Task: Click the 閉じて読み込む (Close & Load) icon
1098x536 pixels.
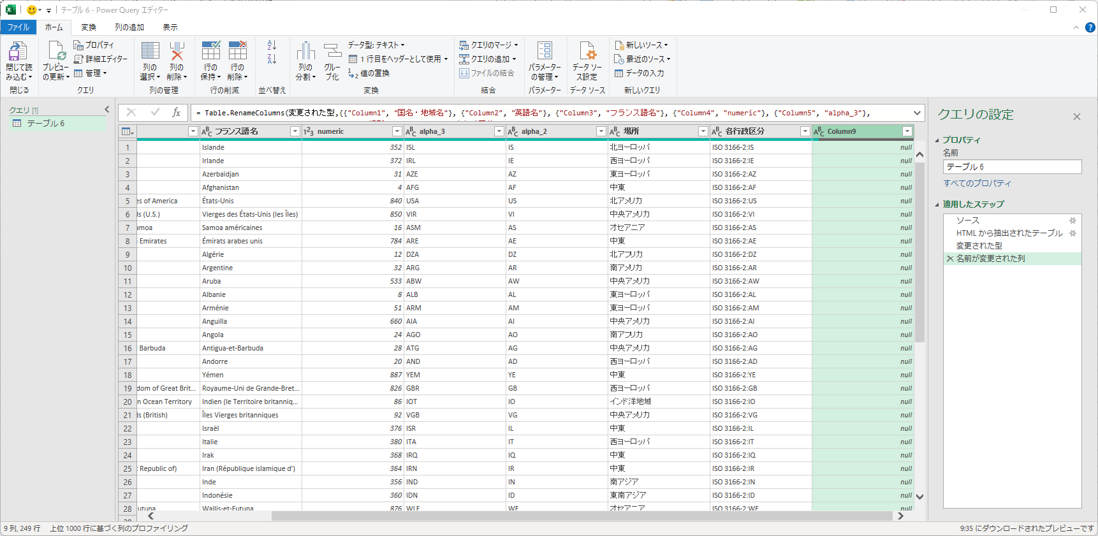Action: pos(18,52)
